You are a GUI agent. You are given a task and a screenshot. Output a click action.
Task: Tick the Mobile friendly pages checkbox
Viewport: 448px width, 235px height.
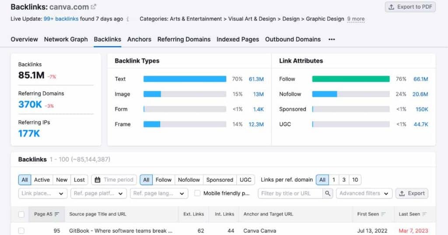point(197,194)
